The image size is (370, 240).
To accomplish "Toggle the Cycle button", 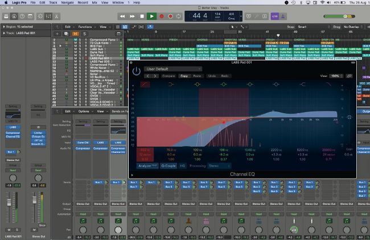I will point(179,16).
